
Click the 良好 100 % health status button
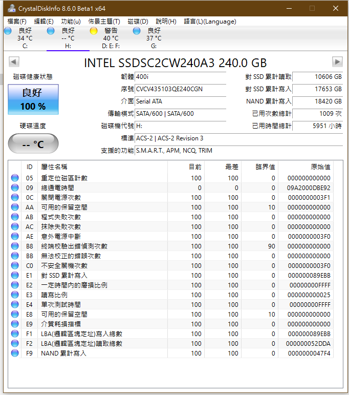click(x=33, y=99)
